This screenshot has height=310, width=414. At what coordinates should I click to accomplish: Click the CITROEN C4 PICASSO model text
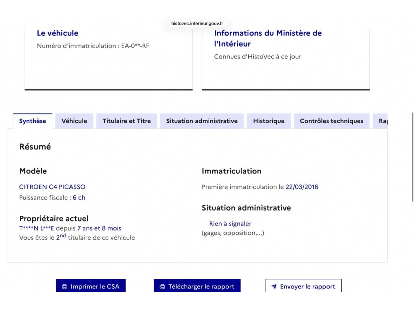[52, 187]
